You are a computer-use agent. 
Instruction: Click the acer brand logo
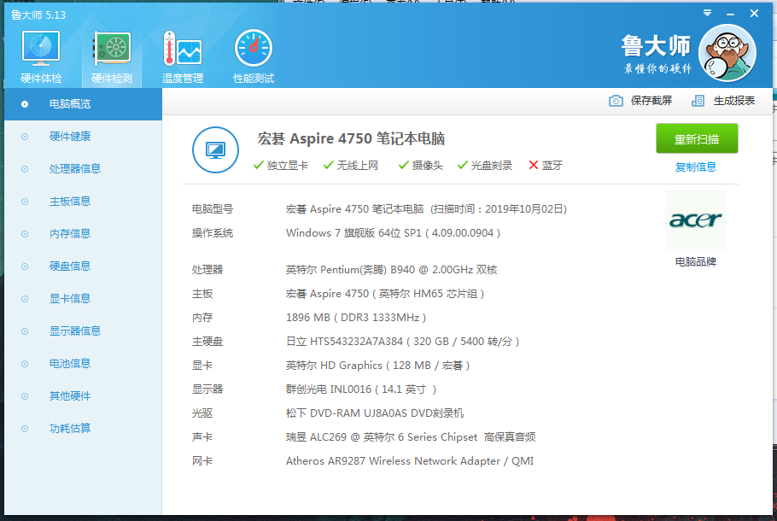pos(696,220)
